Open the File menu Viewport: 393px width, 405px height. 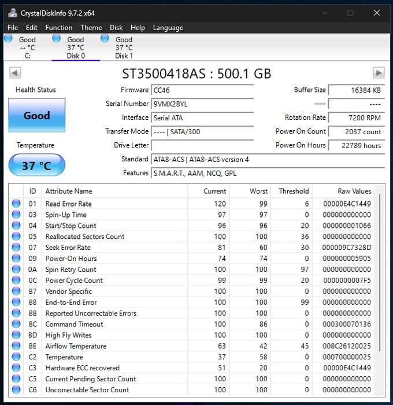point(13,28)
